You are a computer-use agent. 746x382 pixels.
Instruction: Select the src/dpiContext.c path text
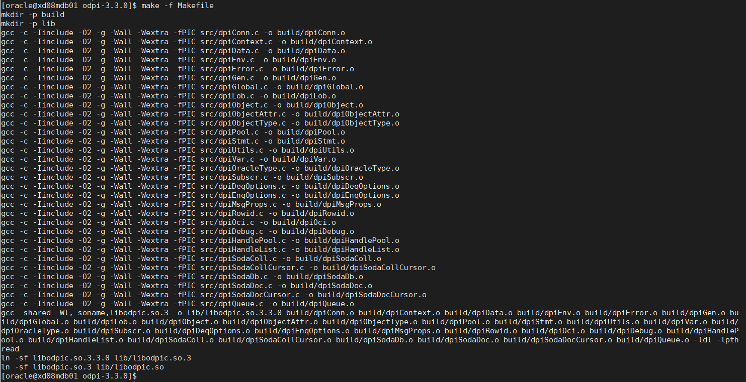236,42
